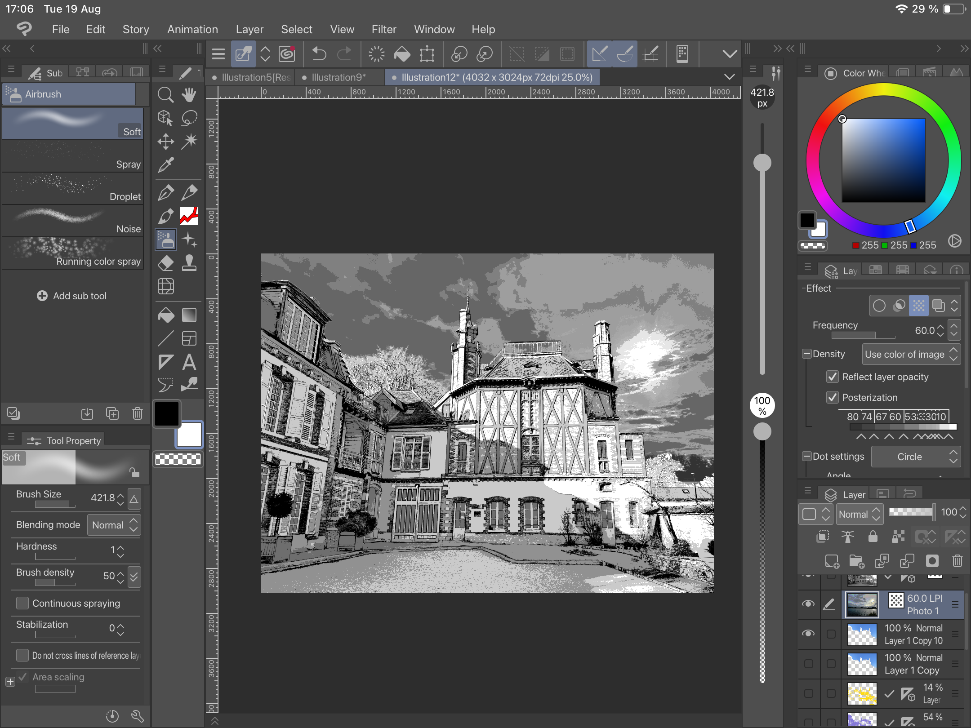971x728 pixels.
Task: Click the Brush Size value field
Action: 102,498
